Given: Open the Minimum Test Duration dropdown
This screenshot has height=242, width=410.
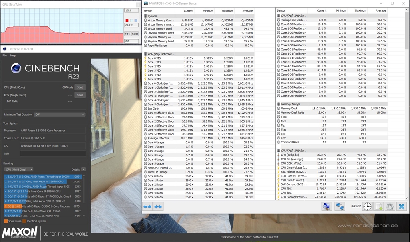Looking at the screenshot, I should [60, 115].
